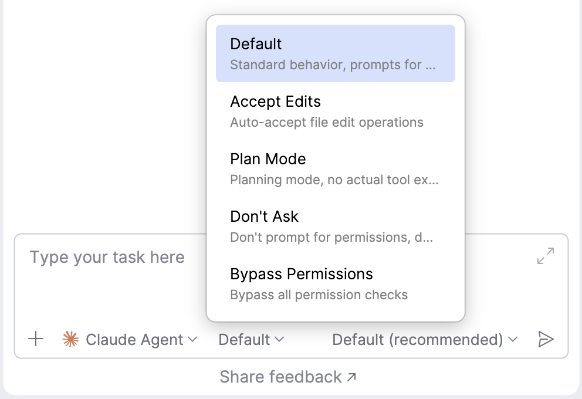Click the external-link arrow beside Share feedback
The width and height of the screenshot is (582, 399).
pyautogui.click(x=350, y=377)
